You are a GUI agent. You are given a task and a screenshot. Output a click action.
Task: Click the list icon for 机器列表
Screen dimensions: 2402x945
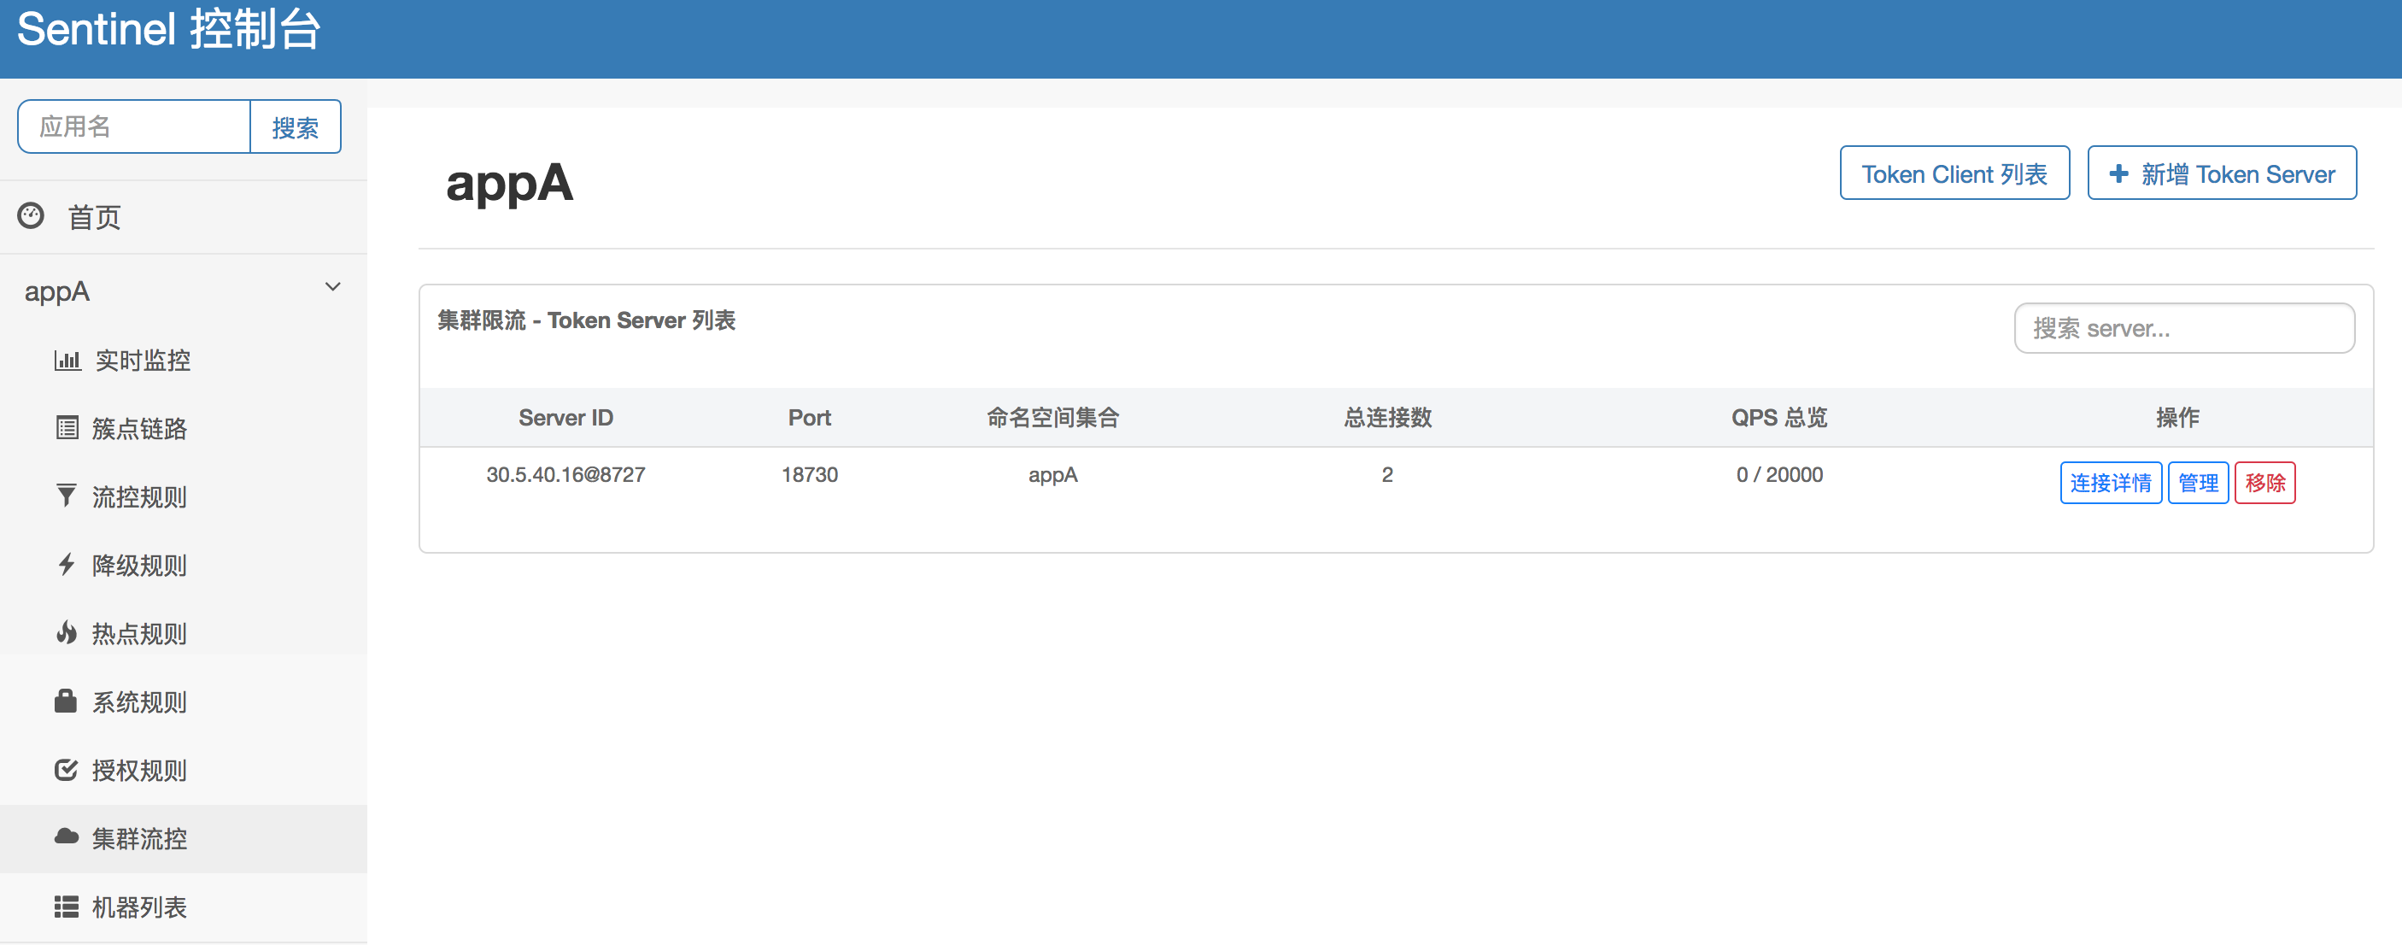(x=67, y=906)
